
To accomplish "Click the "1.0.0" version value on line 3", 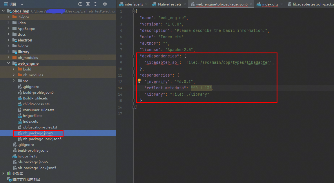I will point(173,24).
